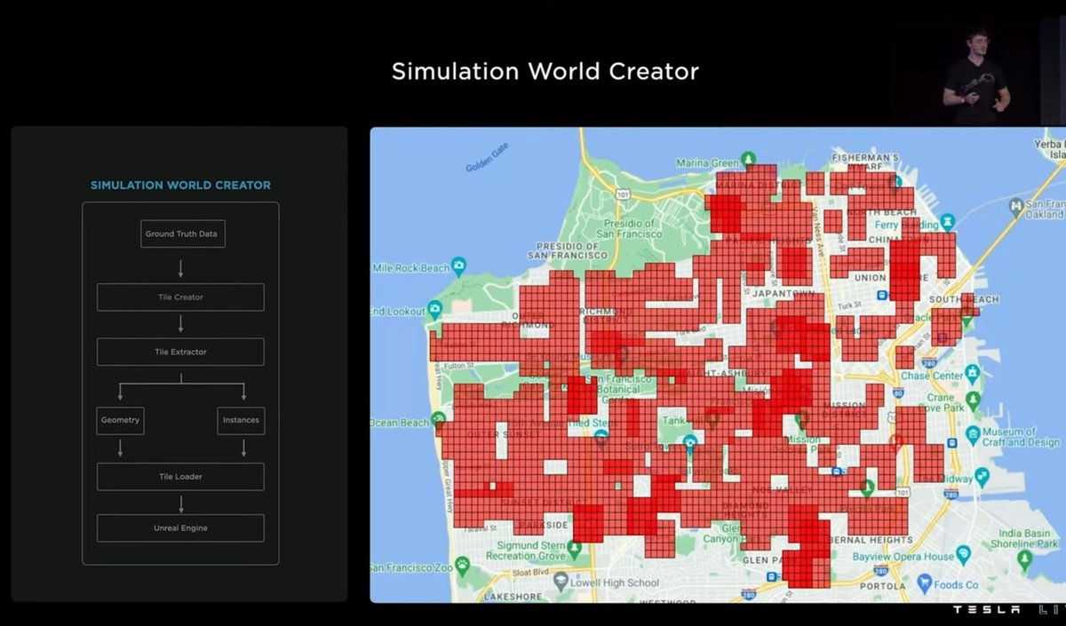The height and width of the screenshot is (626, 1066).
Task: Click the blue SIMULATION WORLD CREATOR panel heading
Action: pos(180,186)
